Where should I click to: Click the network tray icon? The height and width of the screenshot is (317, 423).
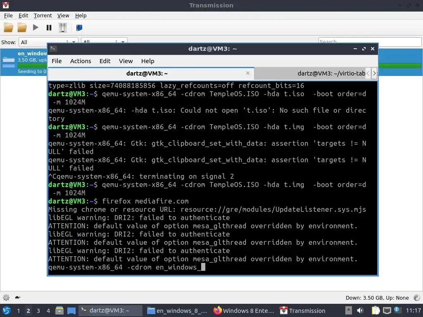(x=387, y=311)
